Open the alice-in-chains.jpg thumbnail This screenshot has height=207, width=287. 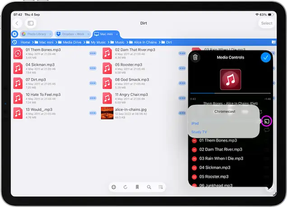tap(107, 112)
